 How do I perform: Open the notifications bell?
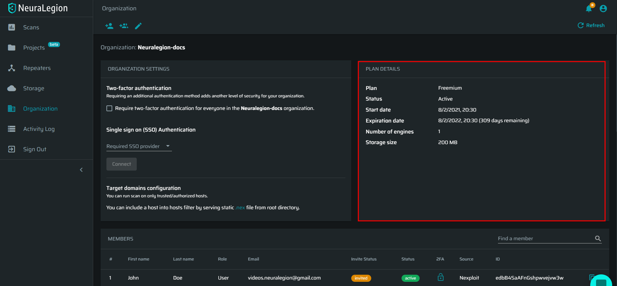[589, 8]
